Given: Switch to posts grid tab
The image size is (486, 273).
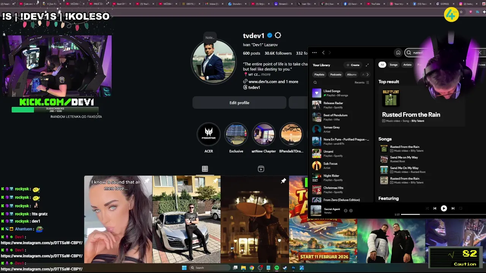Looking at the screenshot, I should tap(205, 169).
